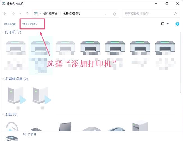Open the blue help icon
Screen dimensions: 183x141
coord(177,24)
